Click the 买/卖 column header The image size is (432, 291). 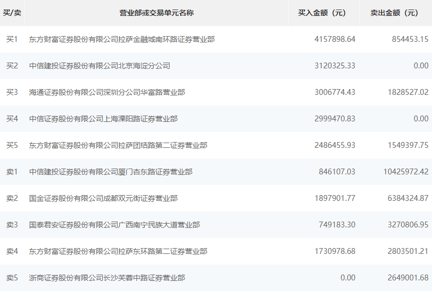(12, 13)
